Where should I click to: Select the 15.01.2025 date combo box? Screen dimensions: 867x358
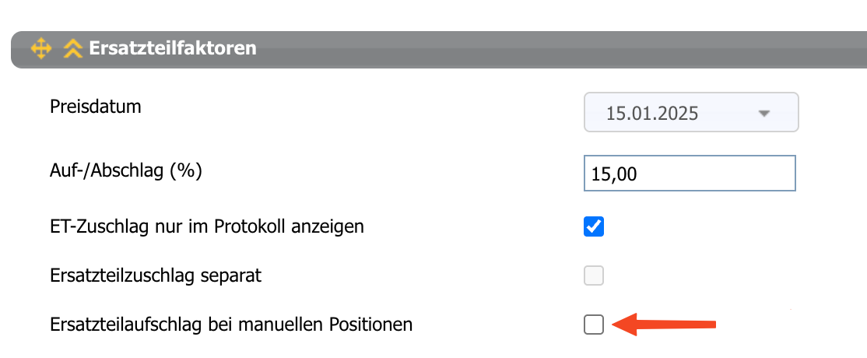(x=691, y=112)
